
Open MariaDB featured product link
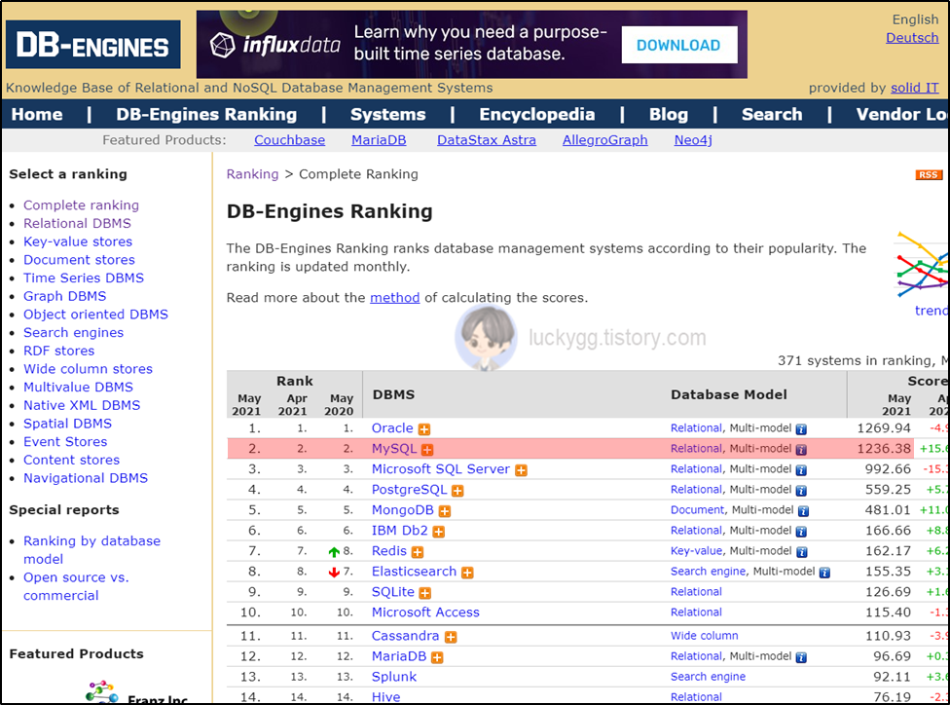[379, 140]
